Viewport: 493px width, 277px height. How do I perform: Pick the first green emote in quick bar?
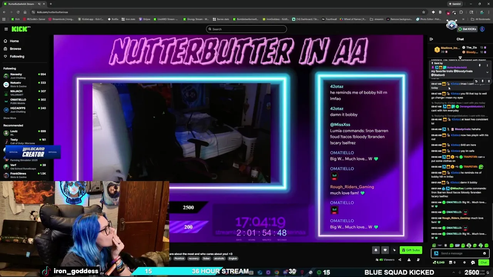pyautogui.click(x=434, y=245)
